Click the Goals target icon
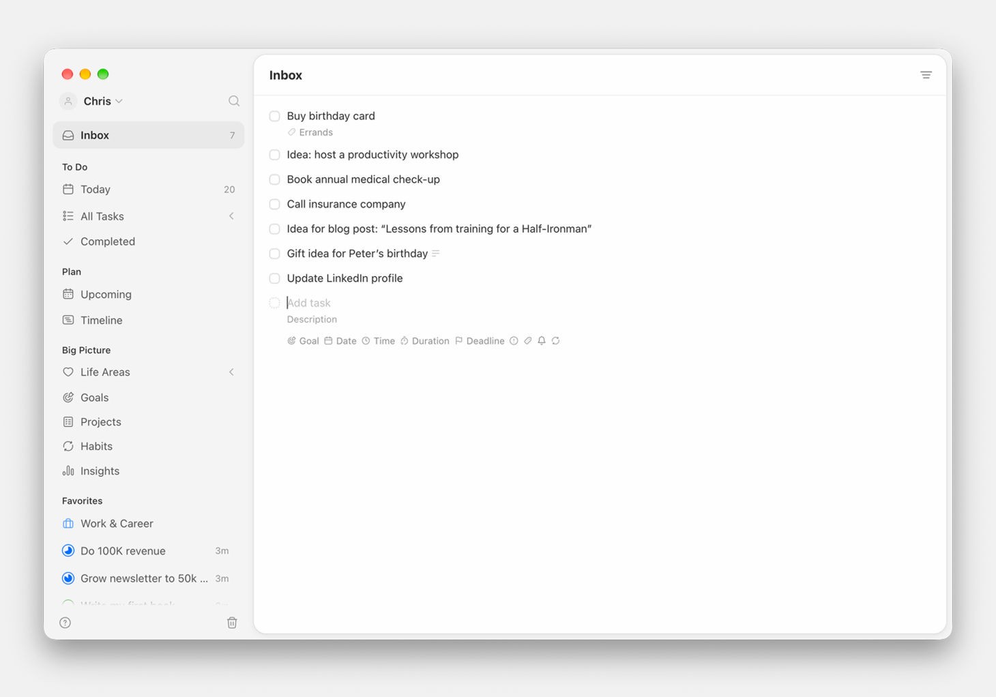The image size is (996, 697). coord(68,398)
